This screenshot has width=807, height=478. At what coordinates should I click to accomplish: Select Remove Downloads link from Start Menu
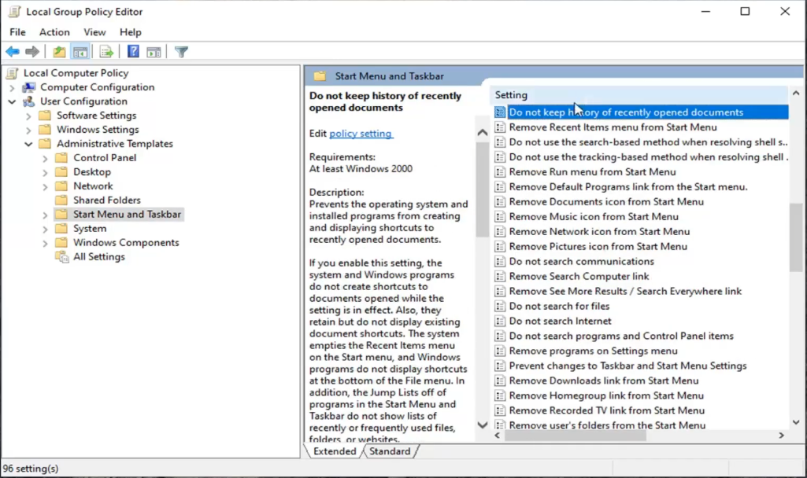604,381
